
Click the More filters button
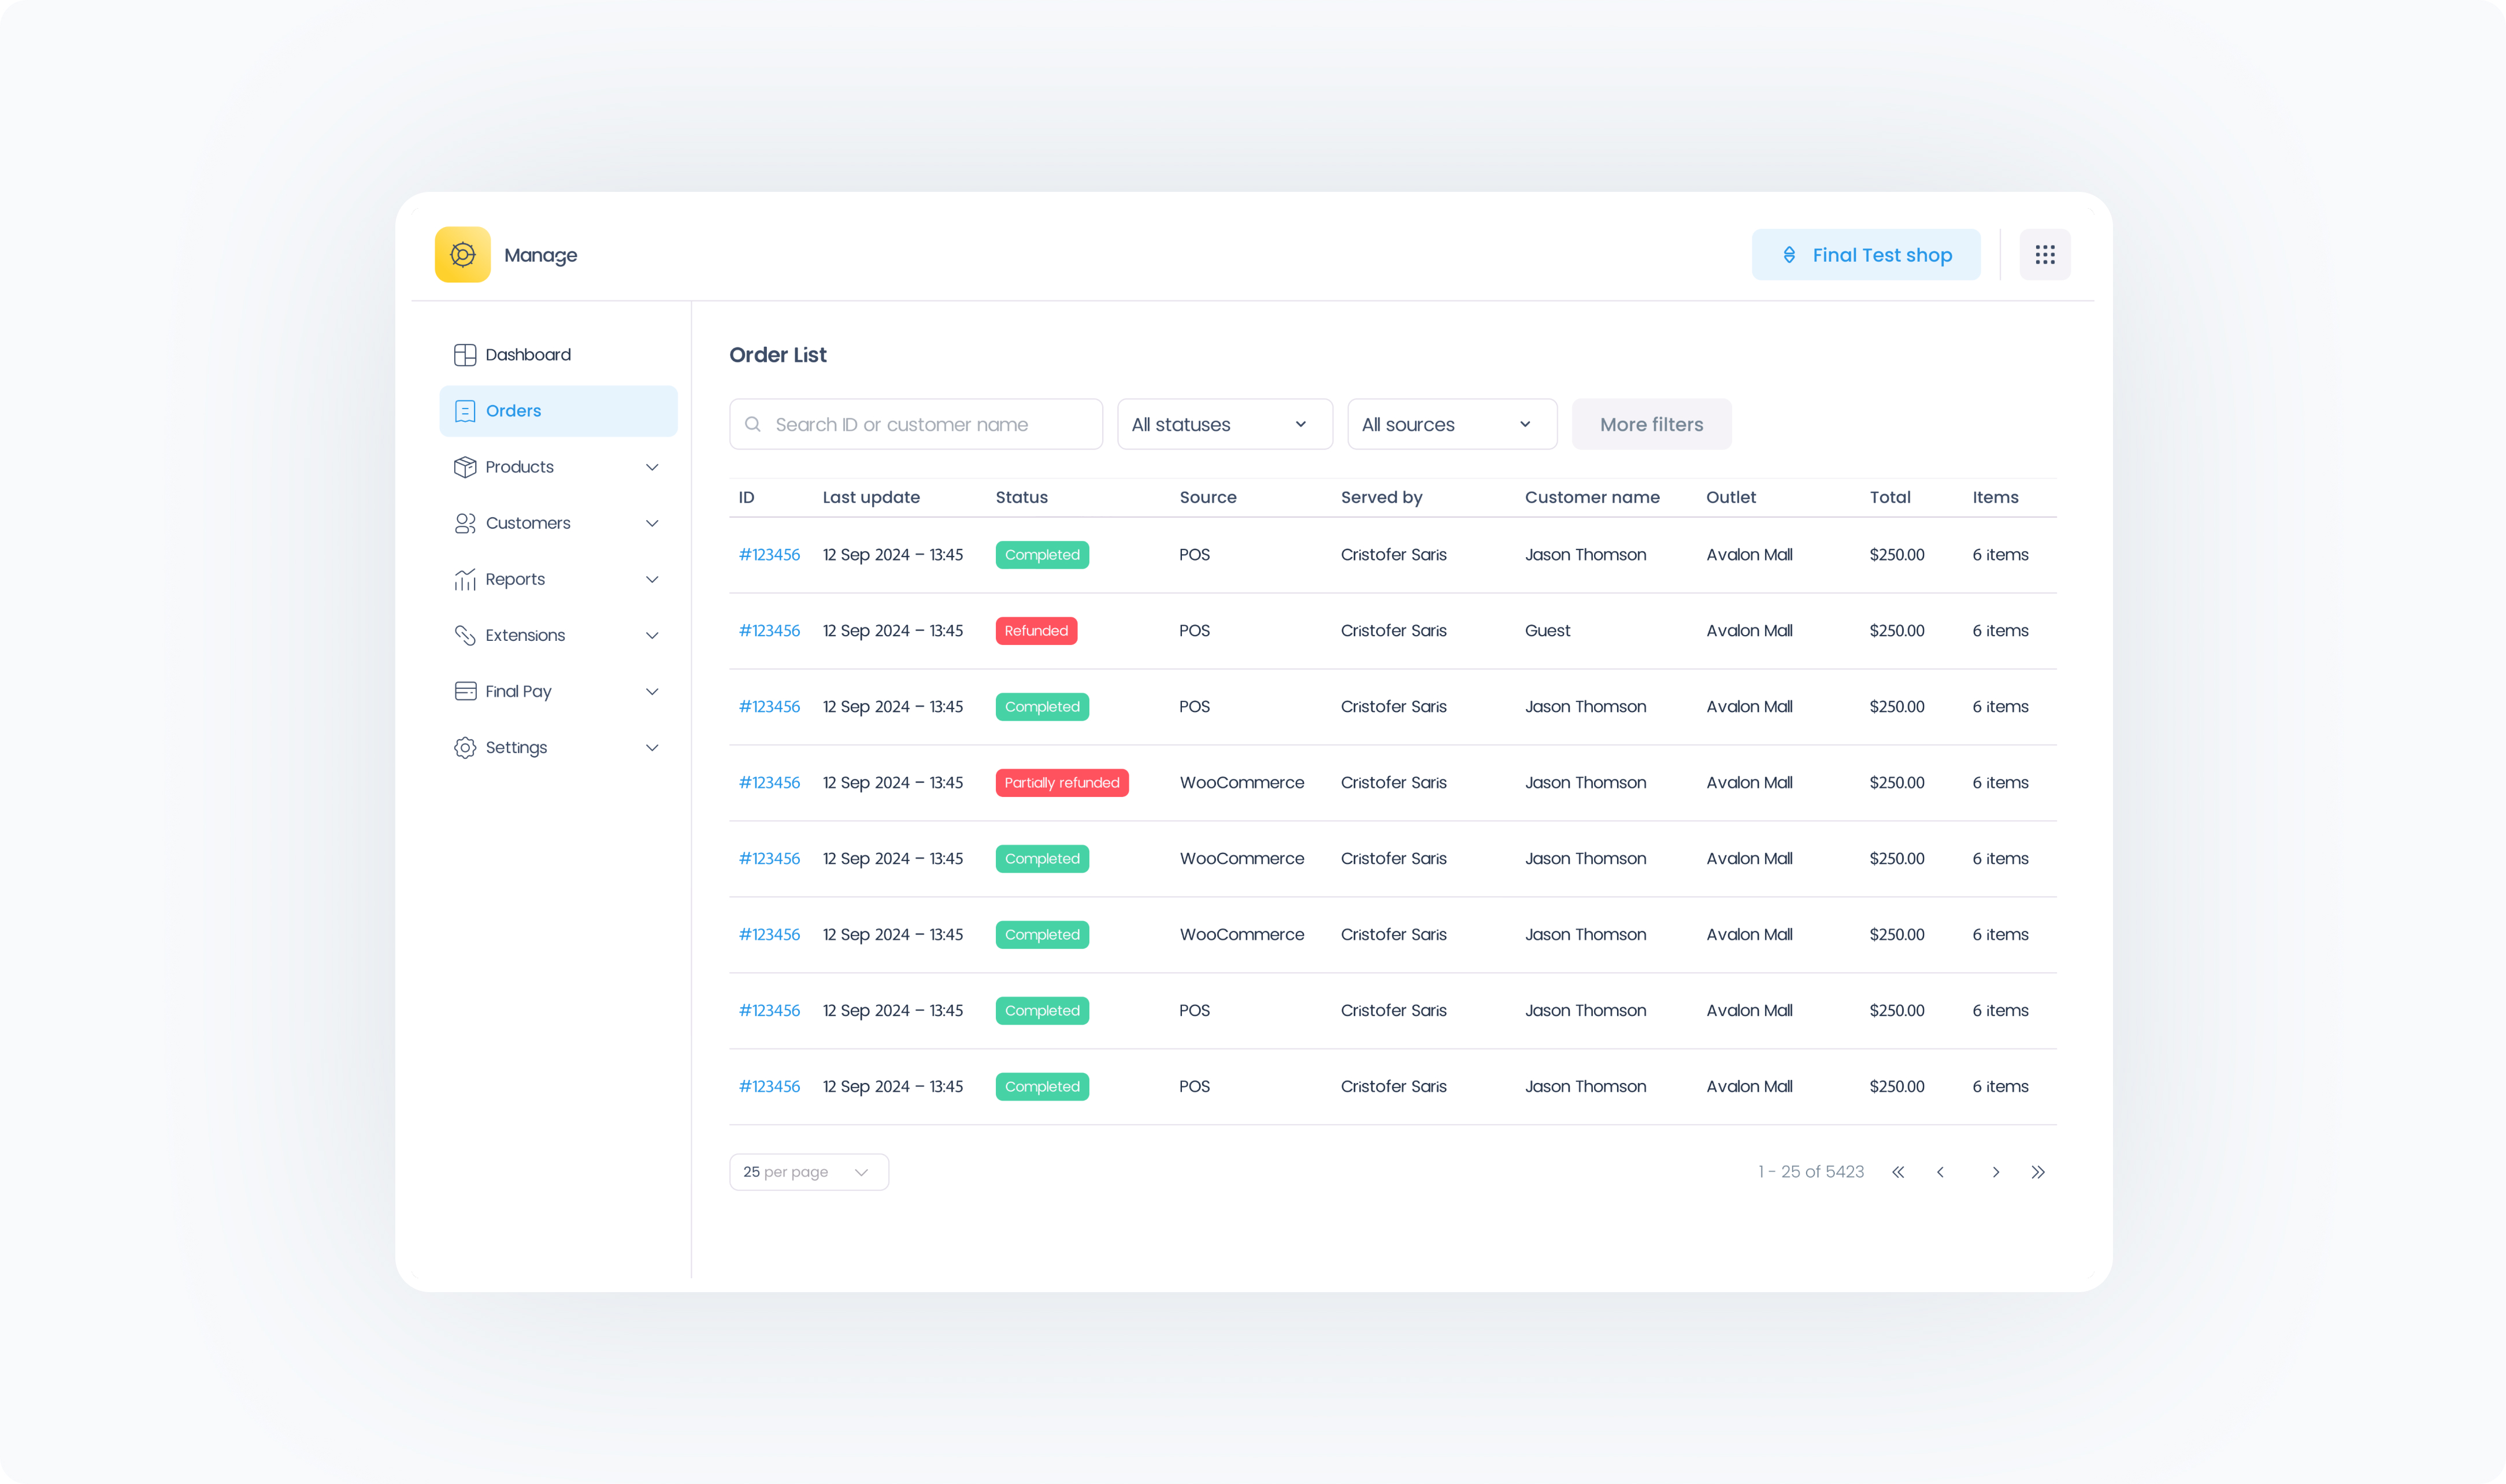point(1651,424)
